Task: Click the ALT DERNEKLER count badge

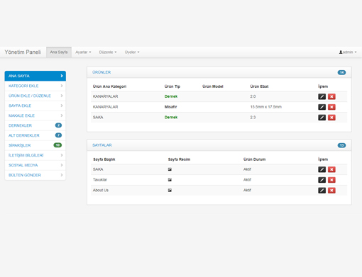Action: (58, 135)
